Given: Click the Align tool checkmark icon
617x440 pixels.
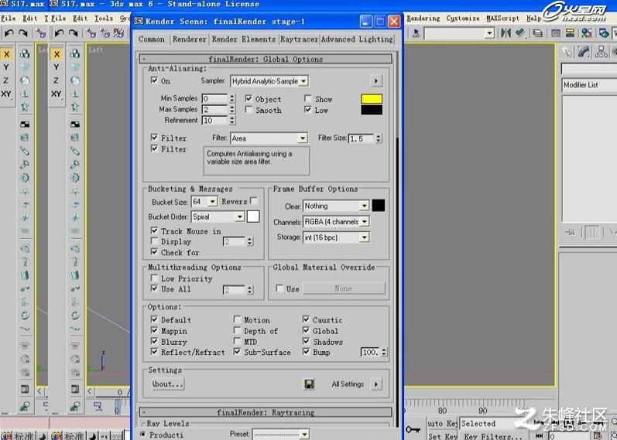Looking at the screenshot, I should pyautogui.click(x=520, y=33).
